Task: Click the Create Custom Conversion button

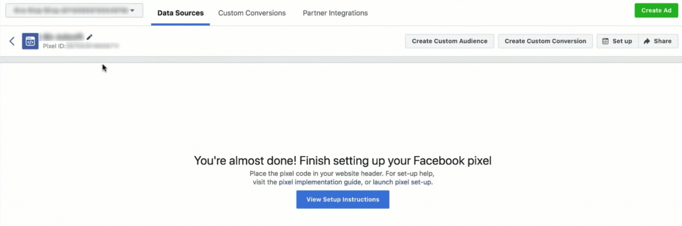Action: [x=545, y=41]
